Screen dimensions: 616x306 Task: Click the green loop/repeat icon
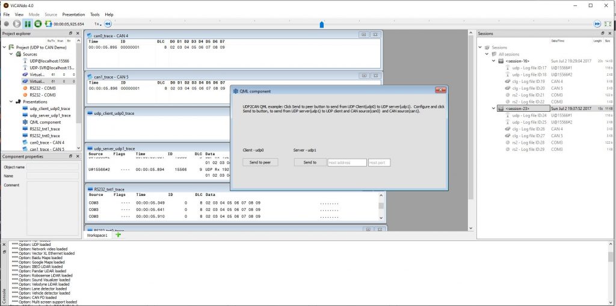tap(48, 24)
